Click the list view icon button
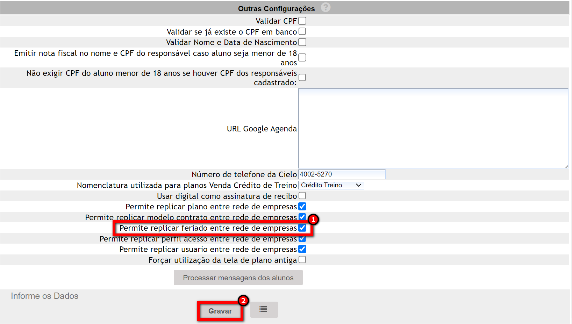The image size is (572, 324). [x=264, y=309]
